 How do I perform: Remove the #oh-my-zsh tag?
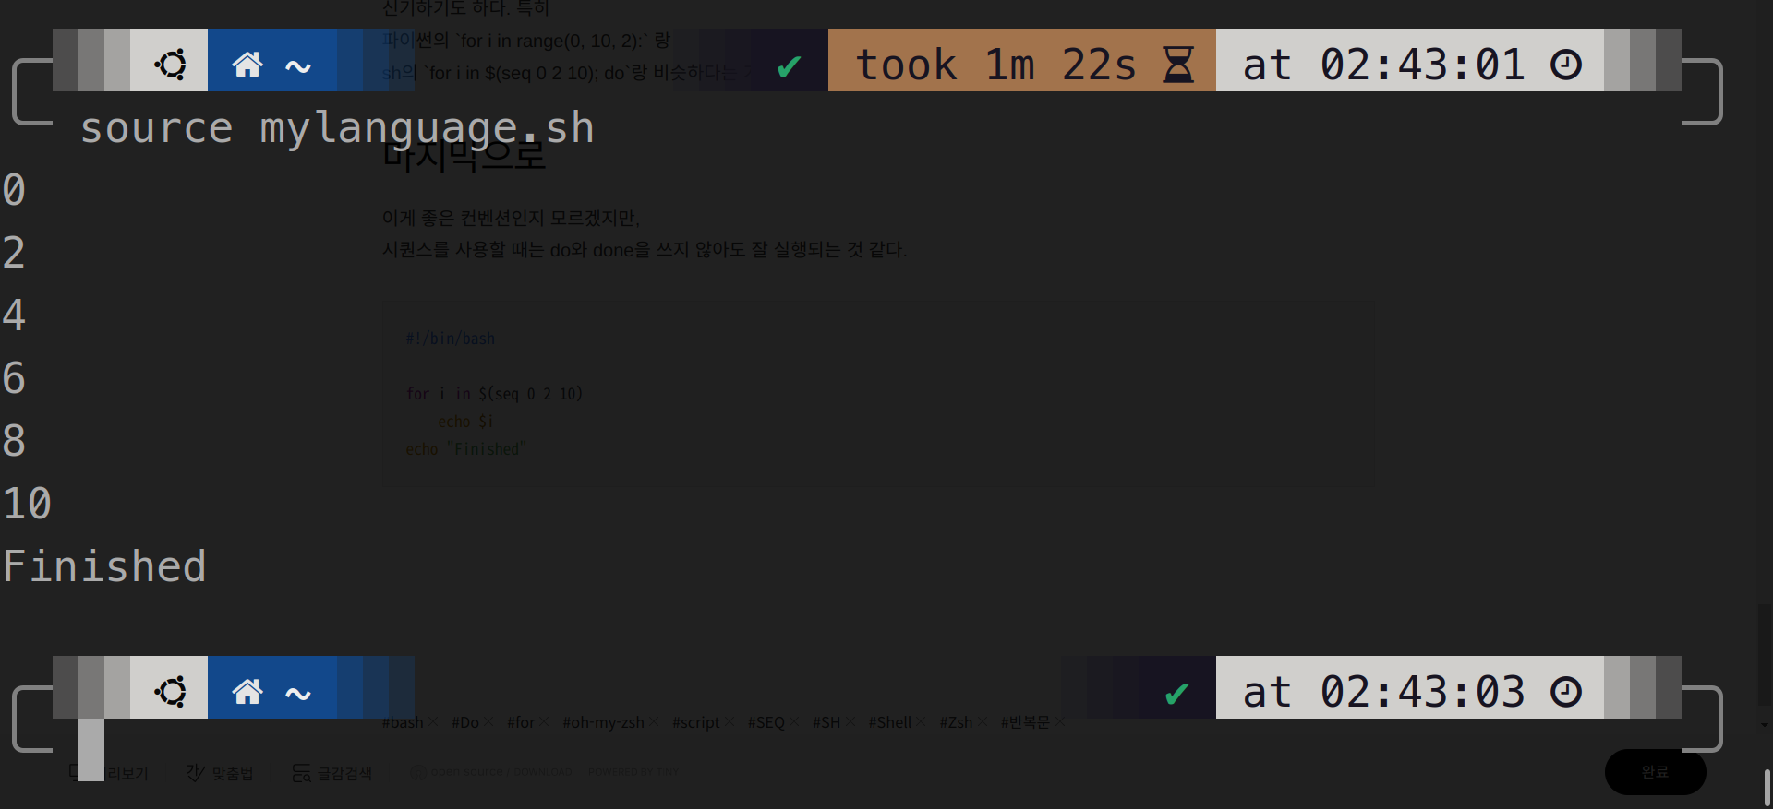654,721
